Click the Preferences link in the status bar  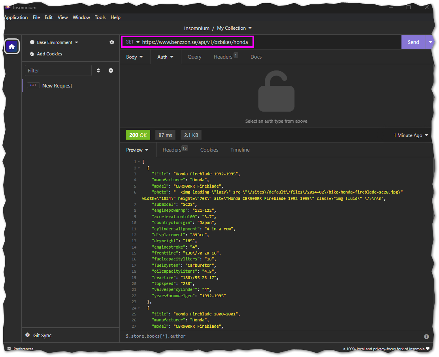pos(20,349)
